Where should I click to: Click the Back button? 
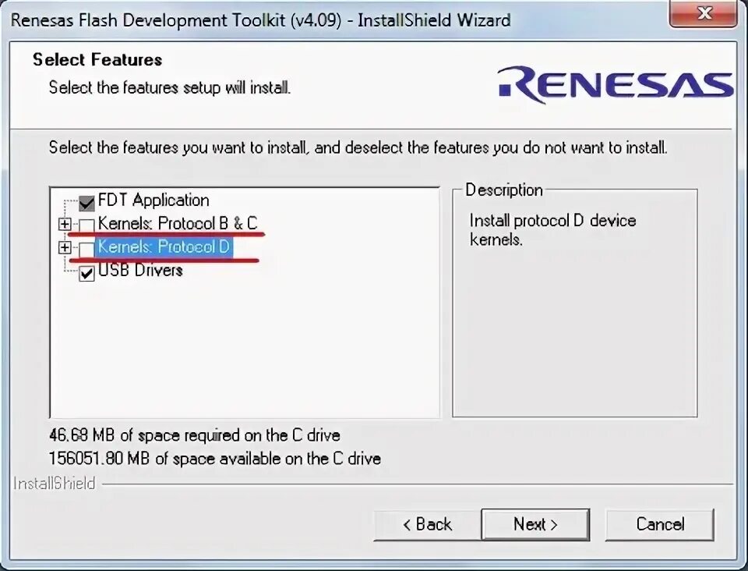tap(426, 524)
